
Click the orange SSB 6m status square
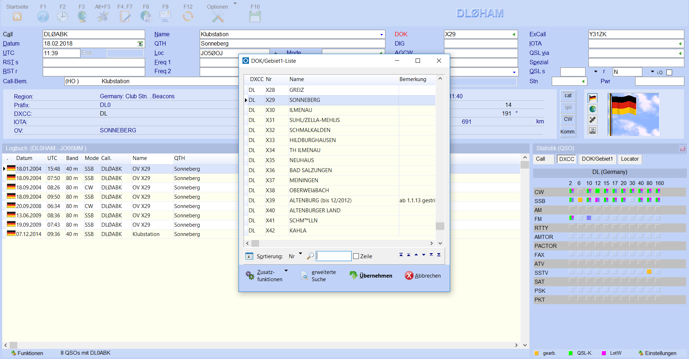tap(580, 200)
